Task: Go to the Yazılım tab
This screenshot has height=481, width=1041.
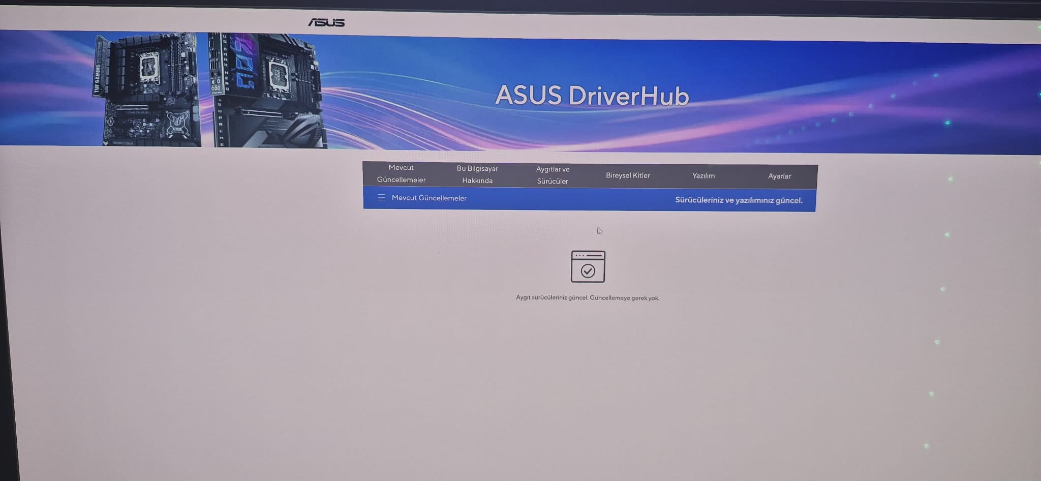Action: [703, 176]
